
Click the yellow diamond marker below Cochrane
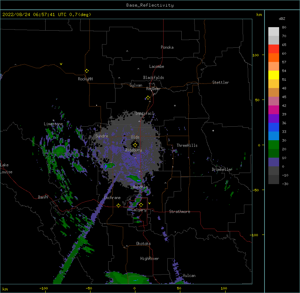pos(118,205)
